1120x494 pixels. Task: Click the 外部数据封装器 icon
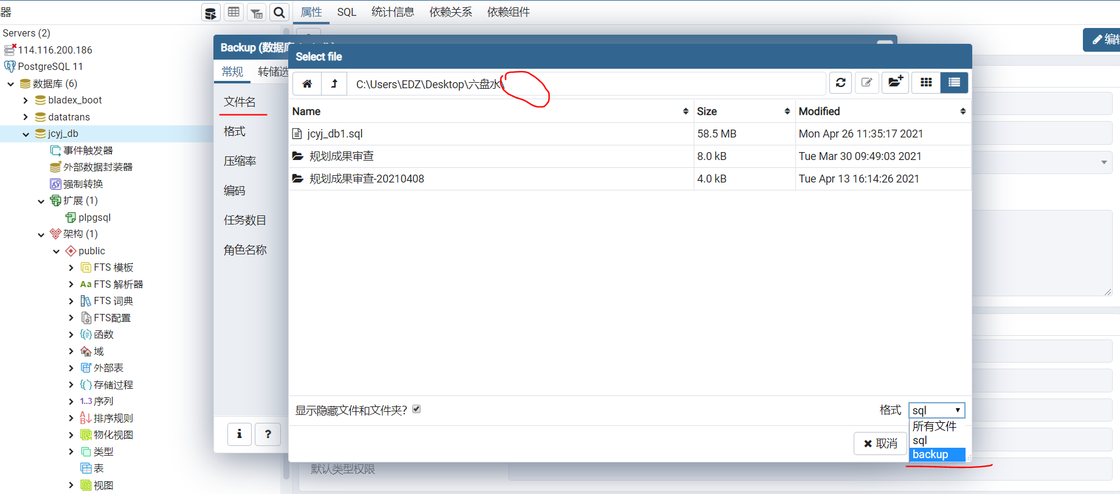55,167
